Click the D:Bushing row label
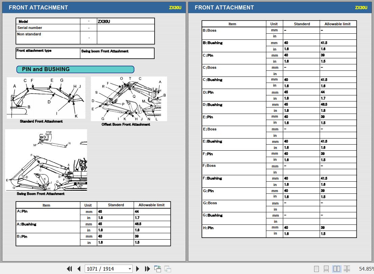This screenshot has height=274, width=374. 213,104
